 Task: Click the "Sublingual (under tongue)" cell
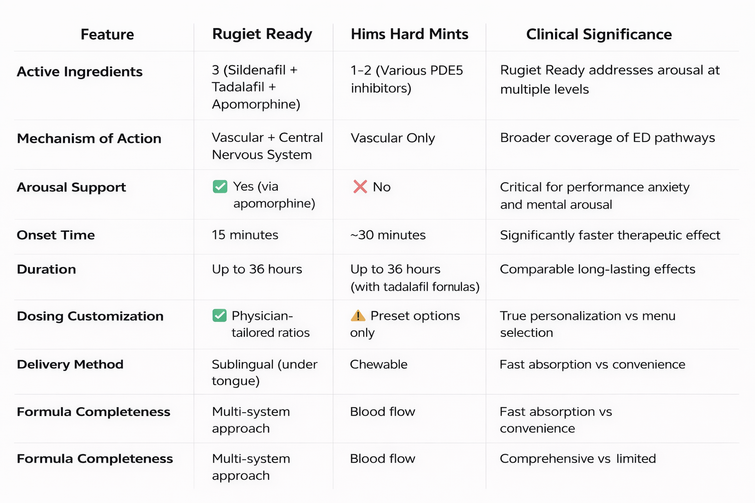pyautogui.click(x=264, y=372)
